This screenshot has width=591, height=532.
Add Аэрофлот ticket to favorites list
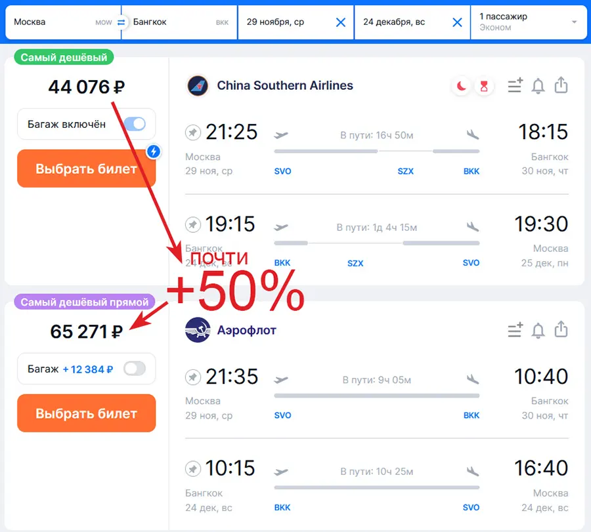(x=515, y=330)
